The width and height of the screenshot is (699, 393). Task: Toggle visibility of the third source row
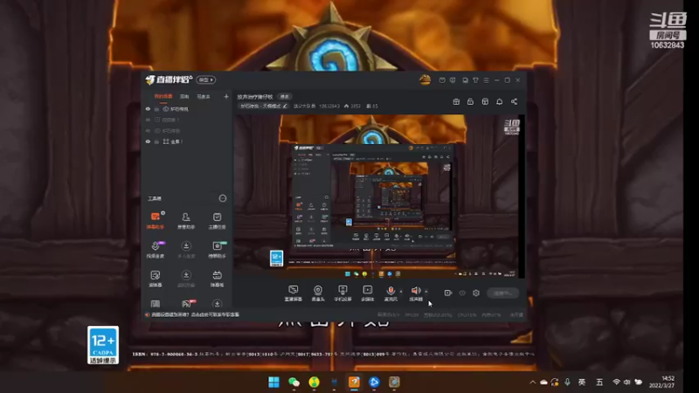(x=148, y=130)
